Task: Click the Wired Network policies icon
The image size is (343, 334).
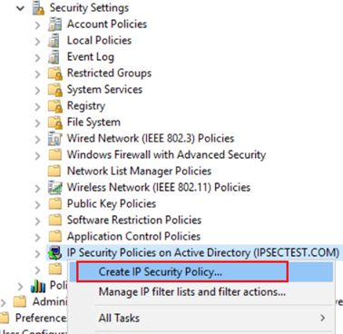Action: tap(55, 139)
